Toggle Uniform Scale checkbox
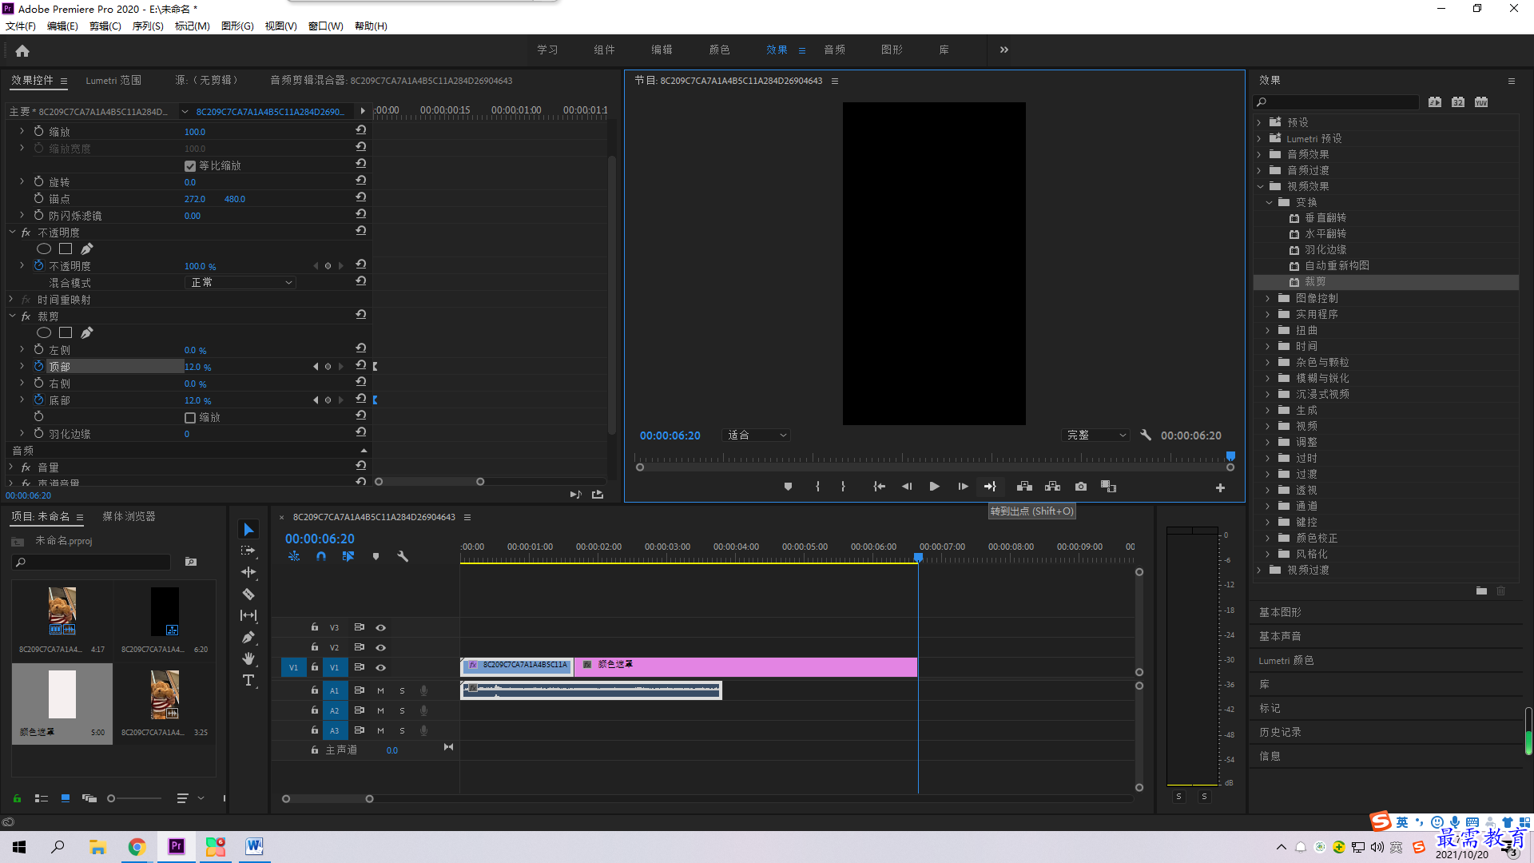This screenshot has height=863, width=1534. pyautogui.click(x=190, y=166)
